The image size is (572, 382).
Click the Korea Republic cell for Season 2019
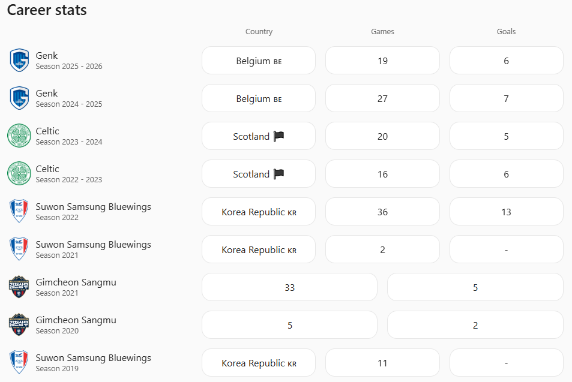[x=259, y=363]
